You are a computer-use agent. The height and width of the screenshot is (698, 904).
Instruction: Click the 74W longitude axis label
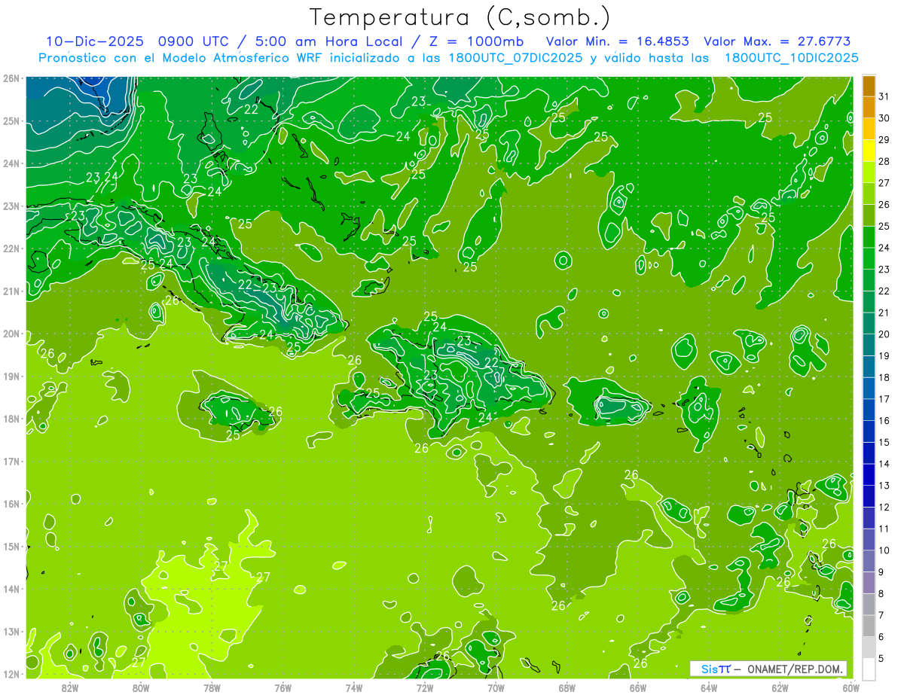point(354,687)
